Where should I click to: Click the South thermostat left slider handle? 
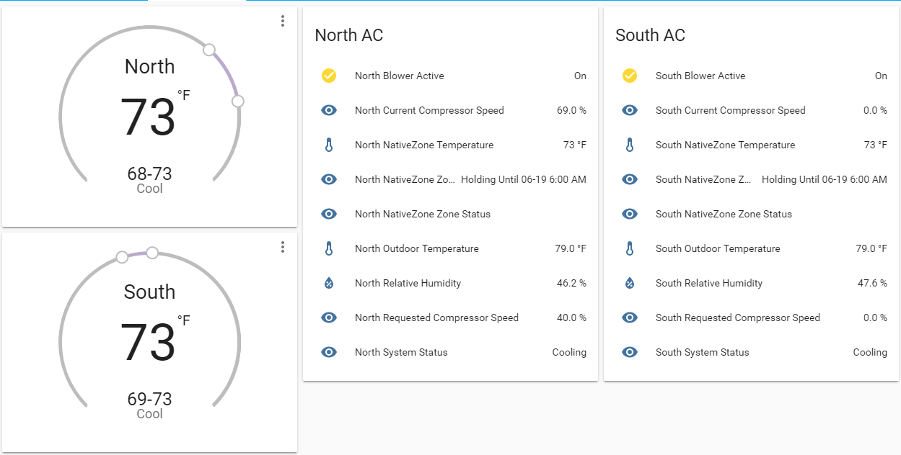(123, 257)
